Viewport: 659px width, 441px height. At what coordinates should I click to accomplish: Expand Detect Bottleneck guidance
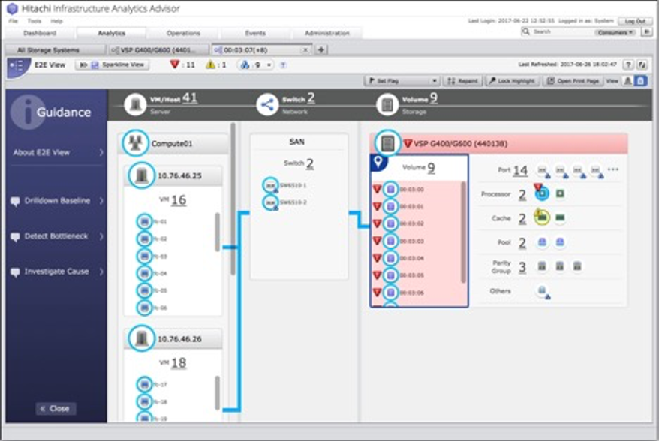click(58, 236)
